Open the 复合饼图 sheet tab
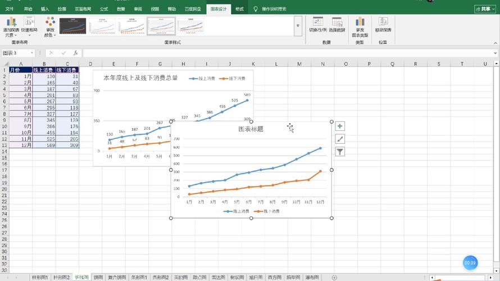Viewport: 500px width, 281px height. pyautogui.click(x=117, y=278)
